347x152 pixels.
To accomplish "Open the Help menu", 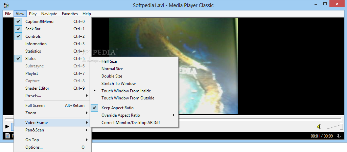I will 87,14.
